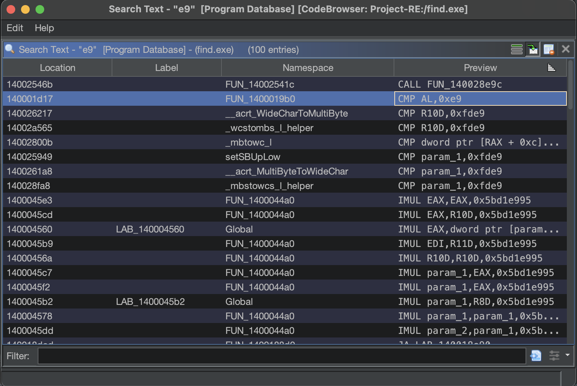The image size is (577, 386).
Task: Click label LAB_140004560
Action: (x=150, y=229)
